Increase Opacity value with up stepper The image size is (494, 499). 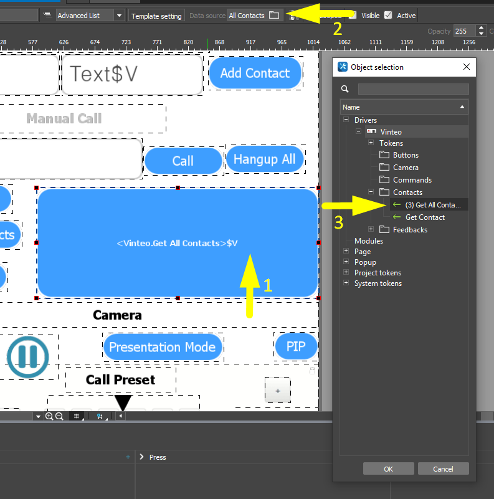[x=481, y=28]
